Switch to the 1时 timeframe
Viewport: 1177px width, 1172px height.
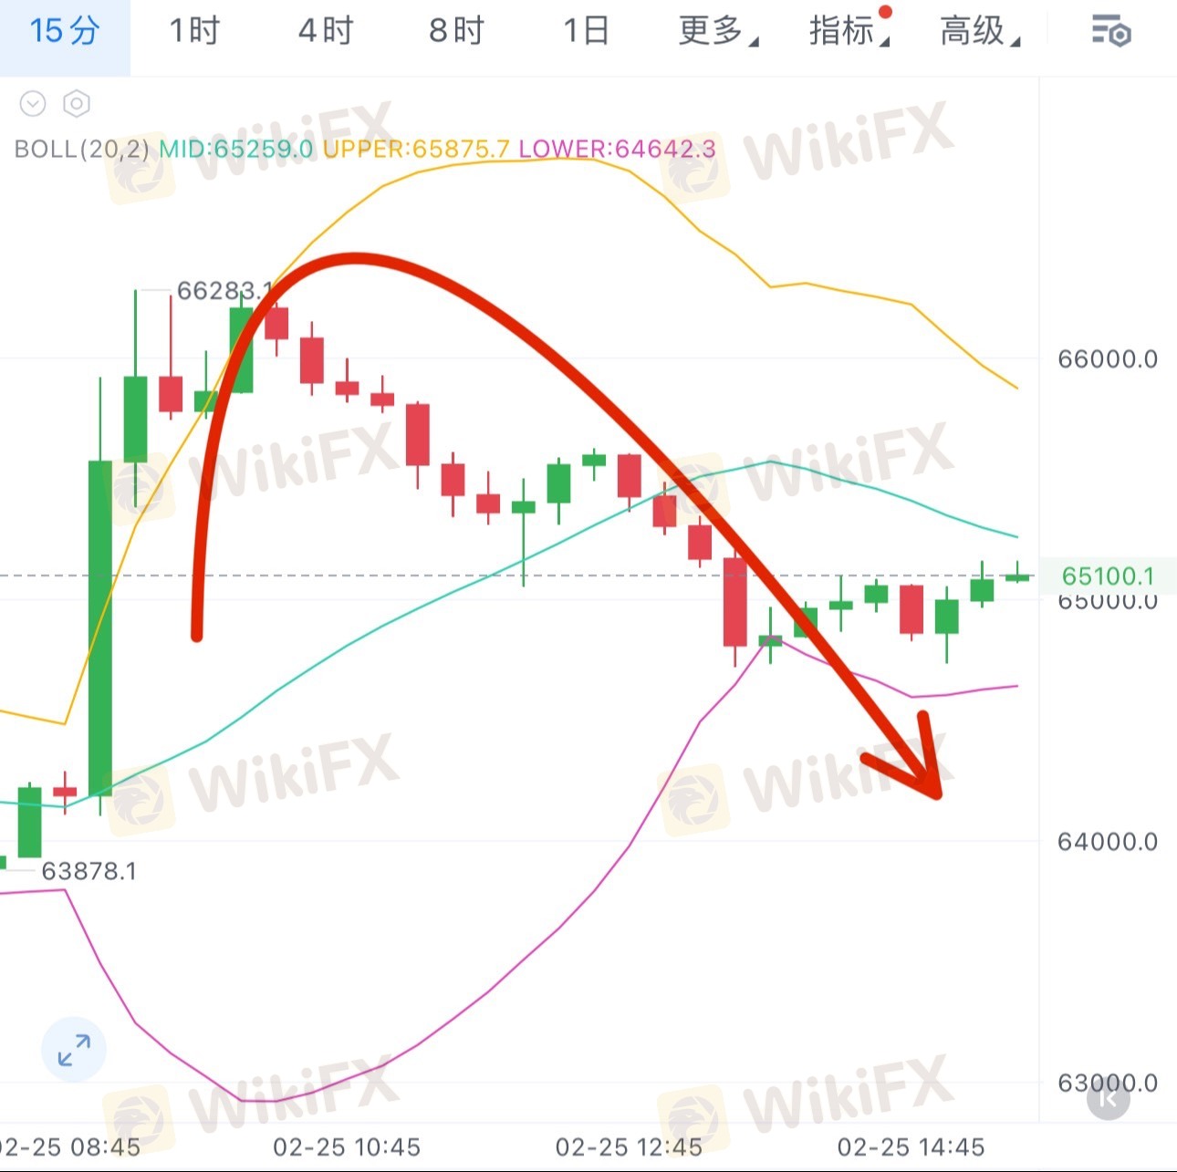(195, 32)
